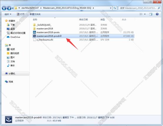Click the 大小: 45.9 MB detail text
The image size is (163, 126).
[x=54, y=121]
